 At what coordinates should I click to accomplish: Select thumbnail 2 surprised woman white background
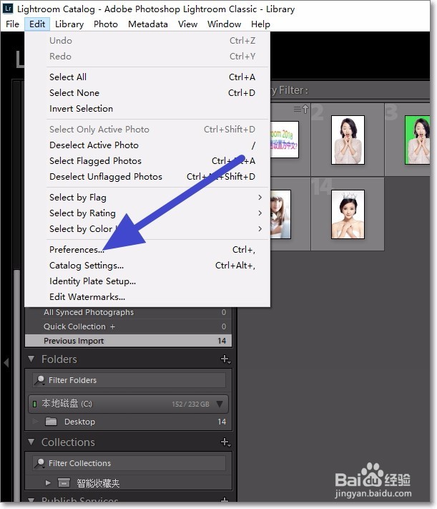coord(348,140)
